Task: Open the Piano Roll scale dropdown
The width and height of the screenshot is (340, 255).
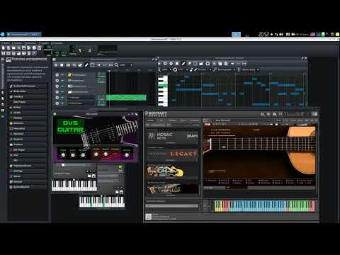Action: pyautogui.click(x=226, y=69)
